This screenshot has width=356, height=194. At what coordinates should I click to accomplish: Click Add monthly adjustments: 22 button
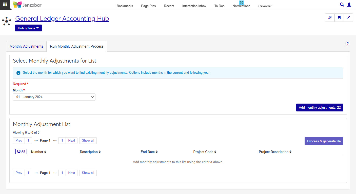(x=320, y=108)
